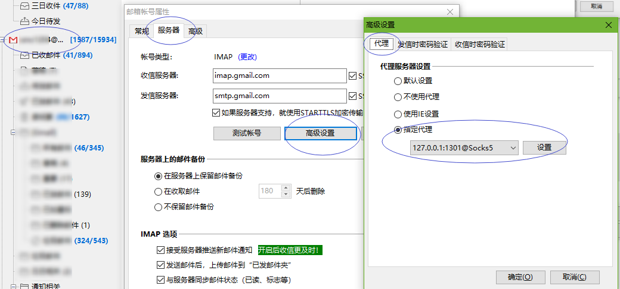The width and height of the screenshot is (620, 289).
Task: Select 不保留邮件备份 option
Action: click(158, 206)
